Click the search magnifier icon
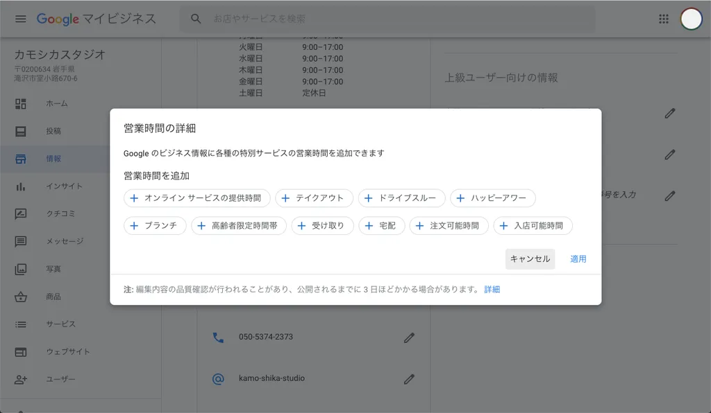 [195, 19]
